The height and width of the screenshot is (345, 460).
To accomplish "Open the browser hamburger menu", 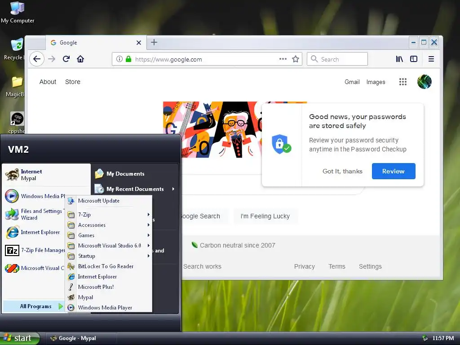I will coord(431,59).
